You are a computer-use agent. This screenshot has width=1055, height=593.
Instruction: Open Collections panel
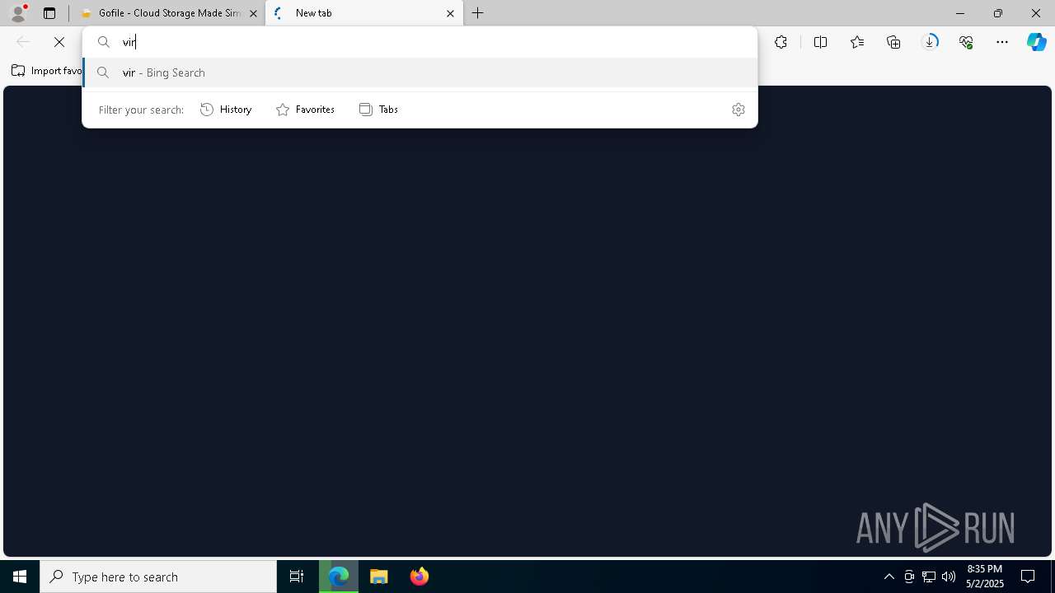[x=893, y=42]
